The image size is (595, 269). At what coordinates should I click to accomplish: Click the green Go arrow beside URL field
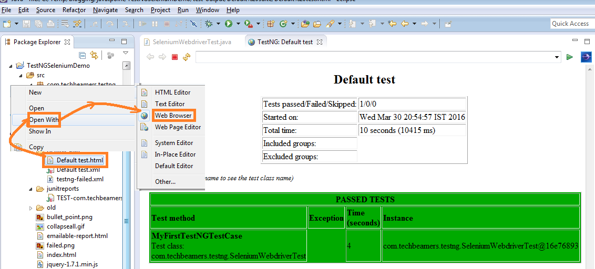[x=569, y=57]
